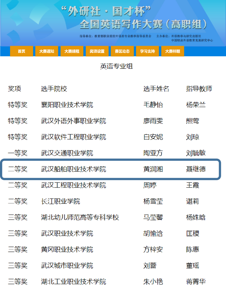Select the 大赛样题 menu item
This screenshot has width=226, height=290.
pos(173,51)
